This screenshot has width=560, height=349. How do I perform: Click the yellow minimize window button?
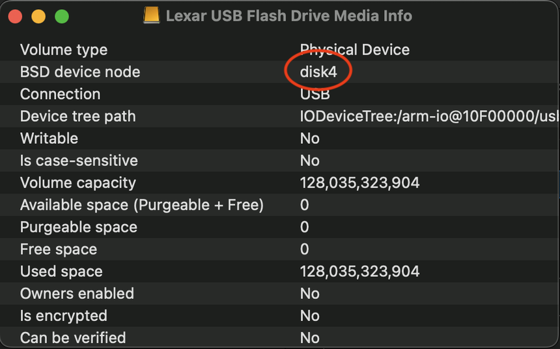point(38,16)
